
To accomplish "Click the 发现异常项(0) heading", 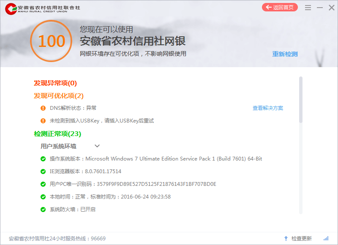I will [55, 83].
